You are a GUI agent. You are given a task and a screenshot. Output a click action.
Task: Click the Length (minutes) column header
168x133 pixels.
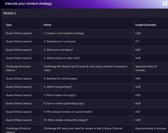point(146,25)
